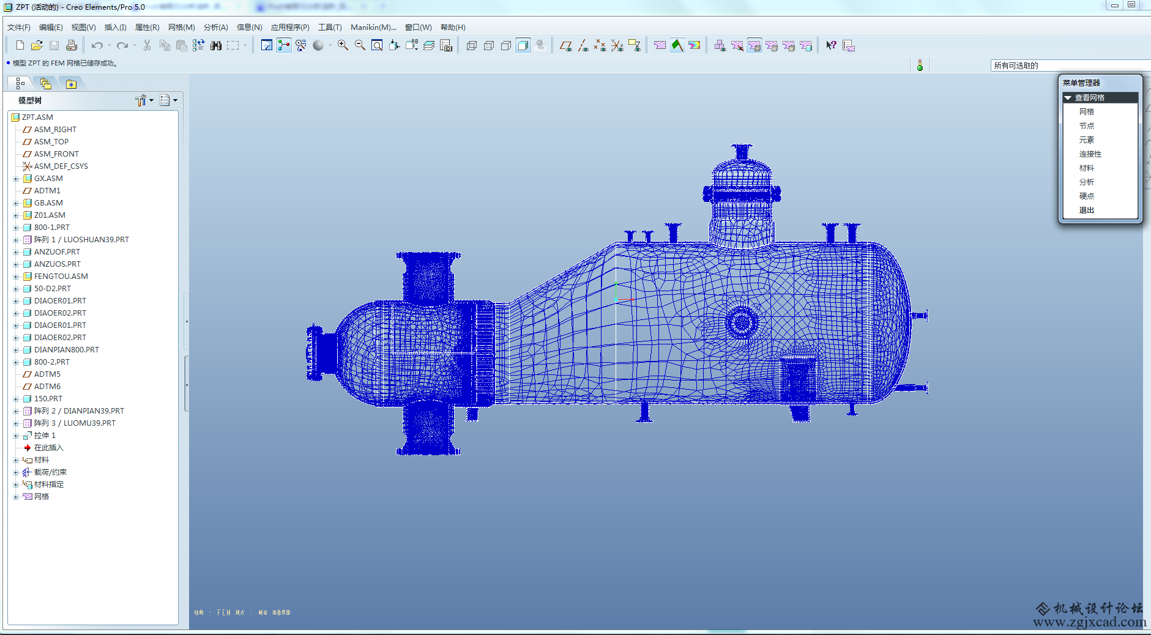Click 退出 in the menu manager

click(1086, 210)
